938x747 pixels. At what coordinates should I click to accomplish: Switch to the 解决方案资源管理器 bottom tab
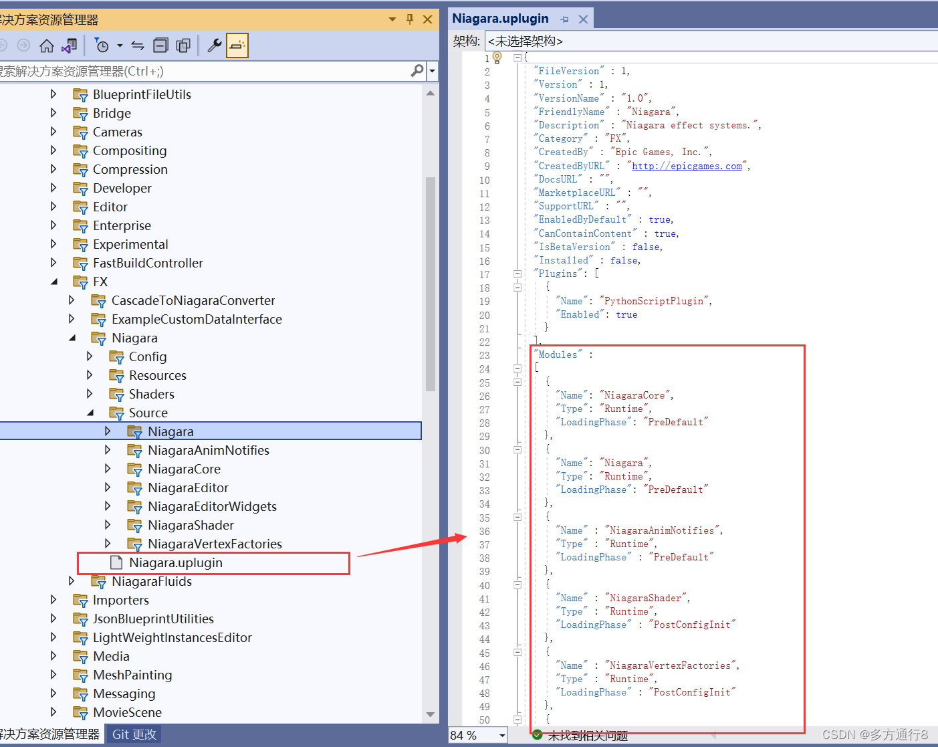50,734
